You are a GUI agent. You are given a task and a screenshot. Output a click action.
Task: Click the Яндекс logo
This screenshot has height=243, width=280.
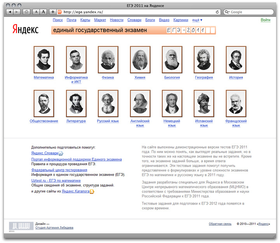26,30
